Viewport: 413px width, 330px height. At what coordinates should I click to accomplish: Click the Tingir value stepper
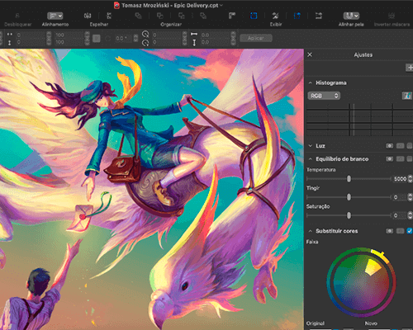coord(410,197)
